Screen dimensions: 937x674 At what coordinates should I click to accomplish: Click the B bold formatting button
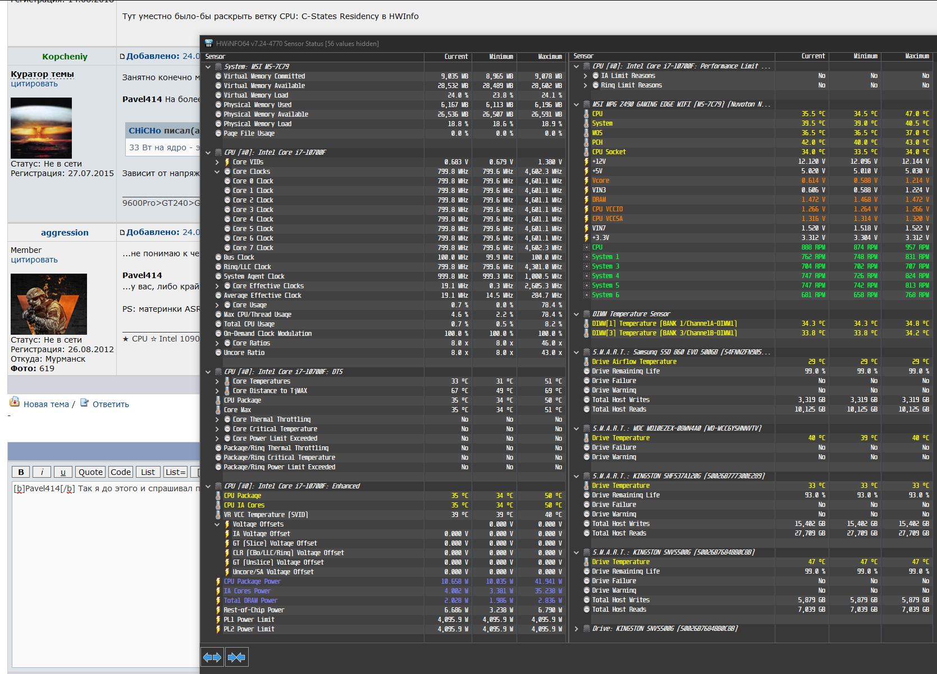[x=21, y=472]
